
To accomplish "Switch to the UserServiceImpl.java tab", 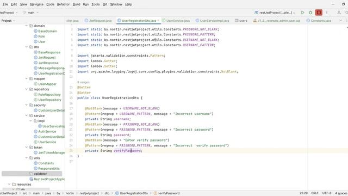I will (x=213, y=21).
